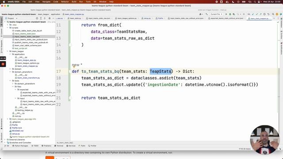Viewport: 283px width, 159px height.
Task: Click the Run with Coverage icon
Action: 234,14
